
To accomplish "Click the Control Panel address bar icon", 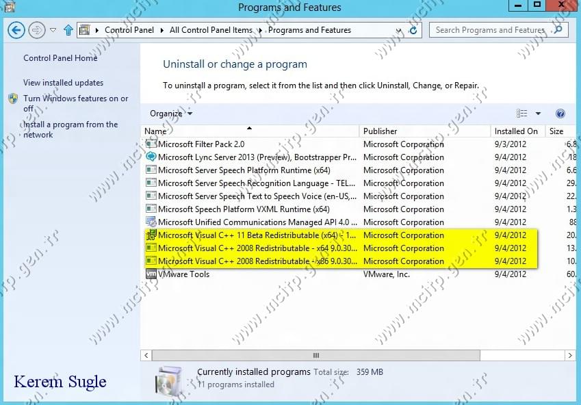I will pyautogui.click(x=85, y=30).
